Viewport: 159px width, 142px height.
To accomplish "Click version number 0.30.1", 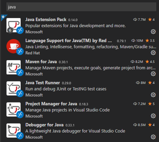I will tap(63, 62).
